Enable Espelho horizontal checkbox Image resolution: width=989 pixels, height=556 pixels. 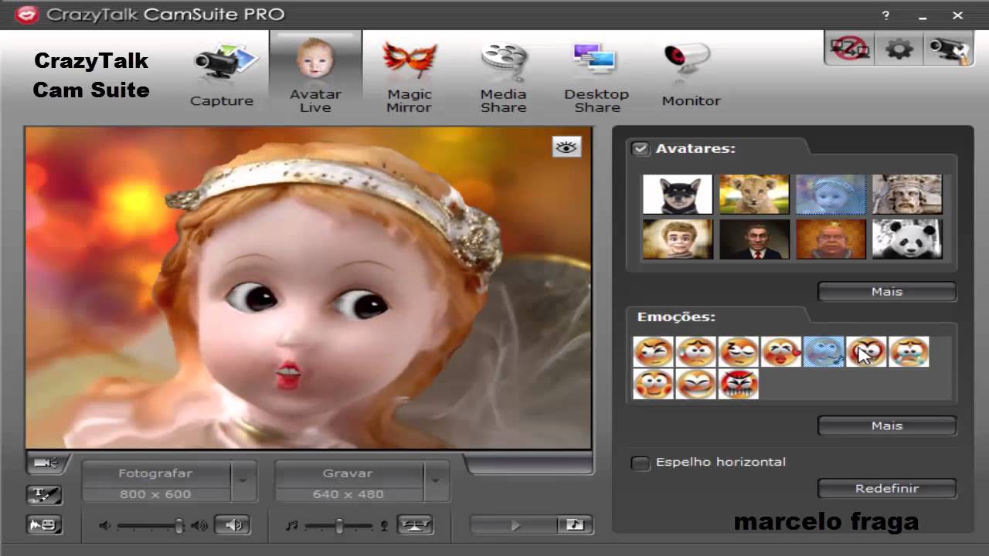[x=641, y=463]
